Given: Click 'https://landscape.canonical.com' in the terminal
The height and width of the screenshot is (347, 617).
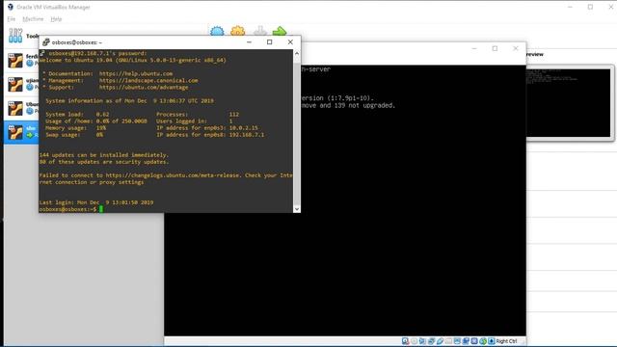Looking at the screenshot, I should (148, 80).
